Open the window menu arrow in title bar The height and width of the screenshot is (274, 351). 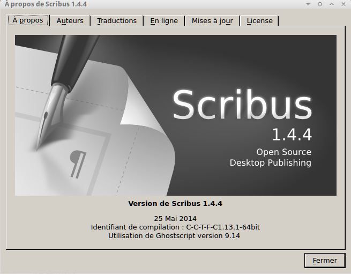click(308, 4)
